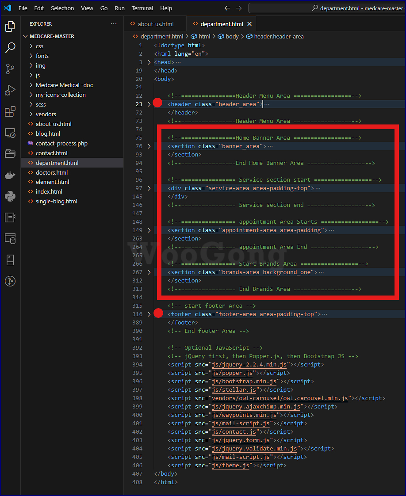The image size is (406, 496).
Task: Open index.html from the Explorer
Action: point(72,192)
